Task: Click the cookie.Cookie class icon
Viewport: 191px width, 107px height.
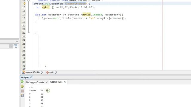Action: (24, 72)
